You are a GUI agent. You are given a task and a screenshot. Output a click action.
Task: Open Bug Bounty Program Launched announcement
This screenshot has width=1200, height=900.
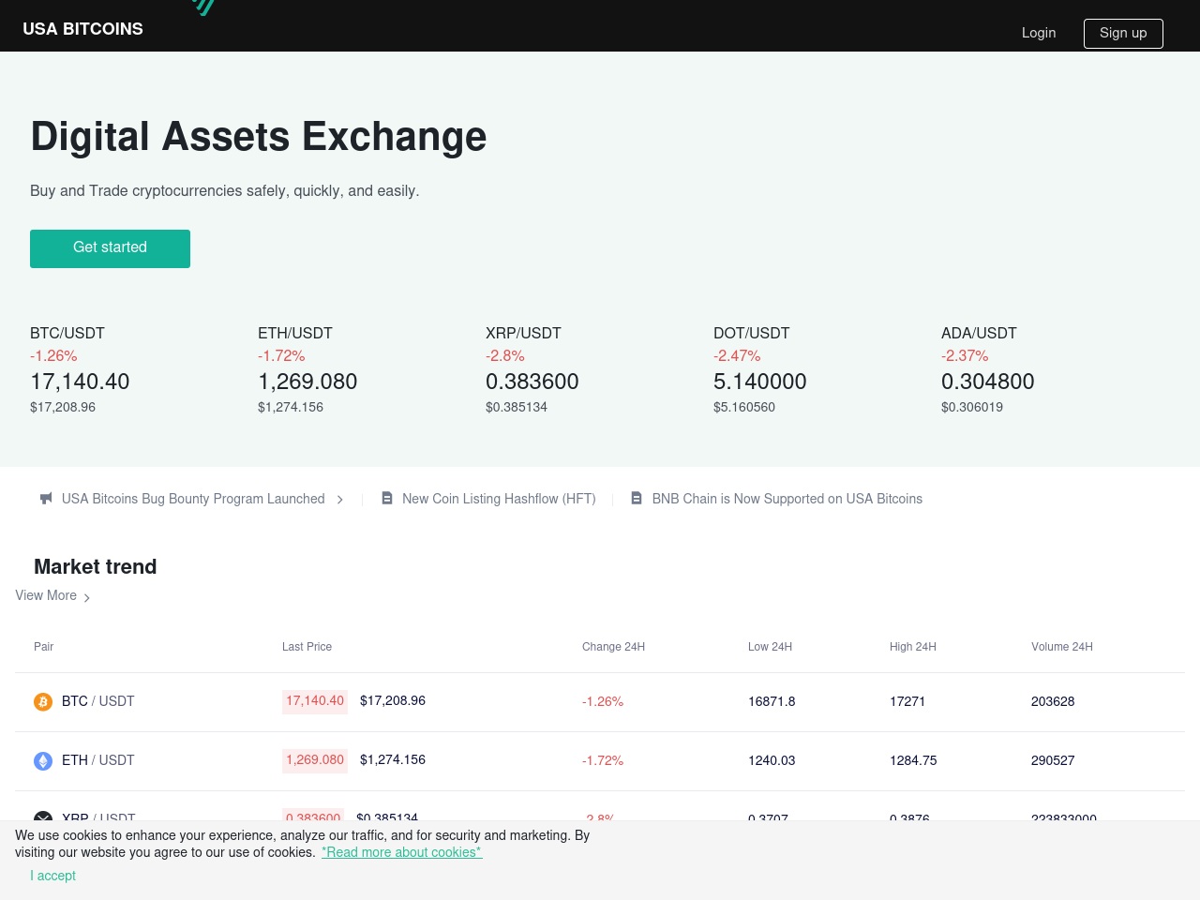[x=193, y=499]
